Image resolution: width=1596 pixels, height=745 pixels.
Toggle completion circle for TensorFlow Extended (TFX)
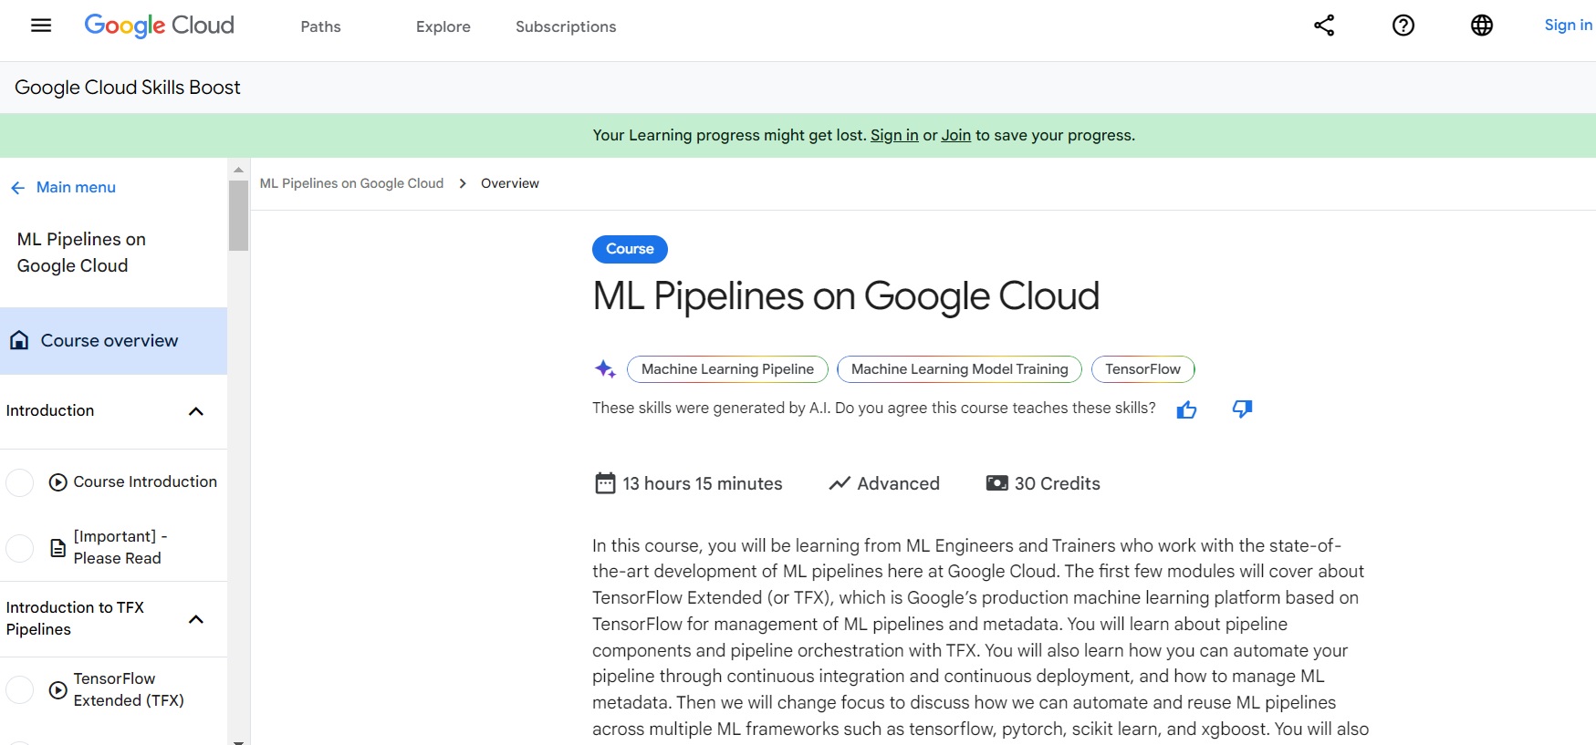pyautogui.click(x=19, y=690)
